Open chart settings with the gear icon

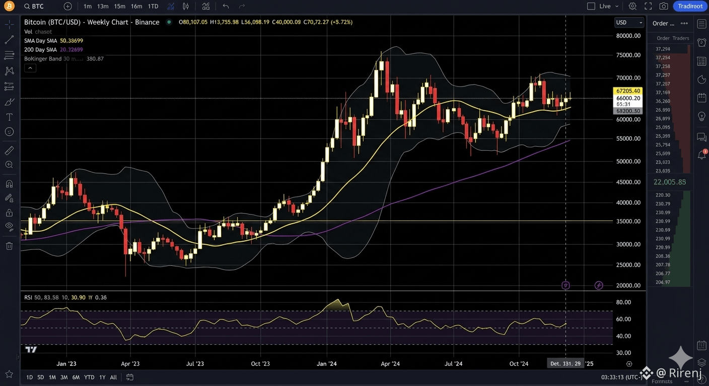coord(632,7)
